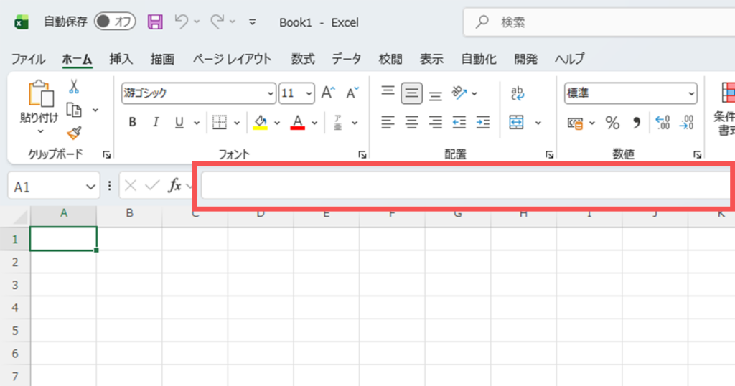Apply yellow fill color
Viewport: 735px width, 386px height.
[260, 122]
